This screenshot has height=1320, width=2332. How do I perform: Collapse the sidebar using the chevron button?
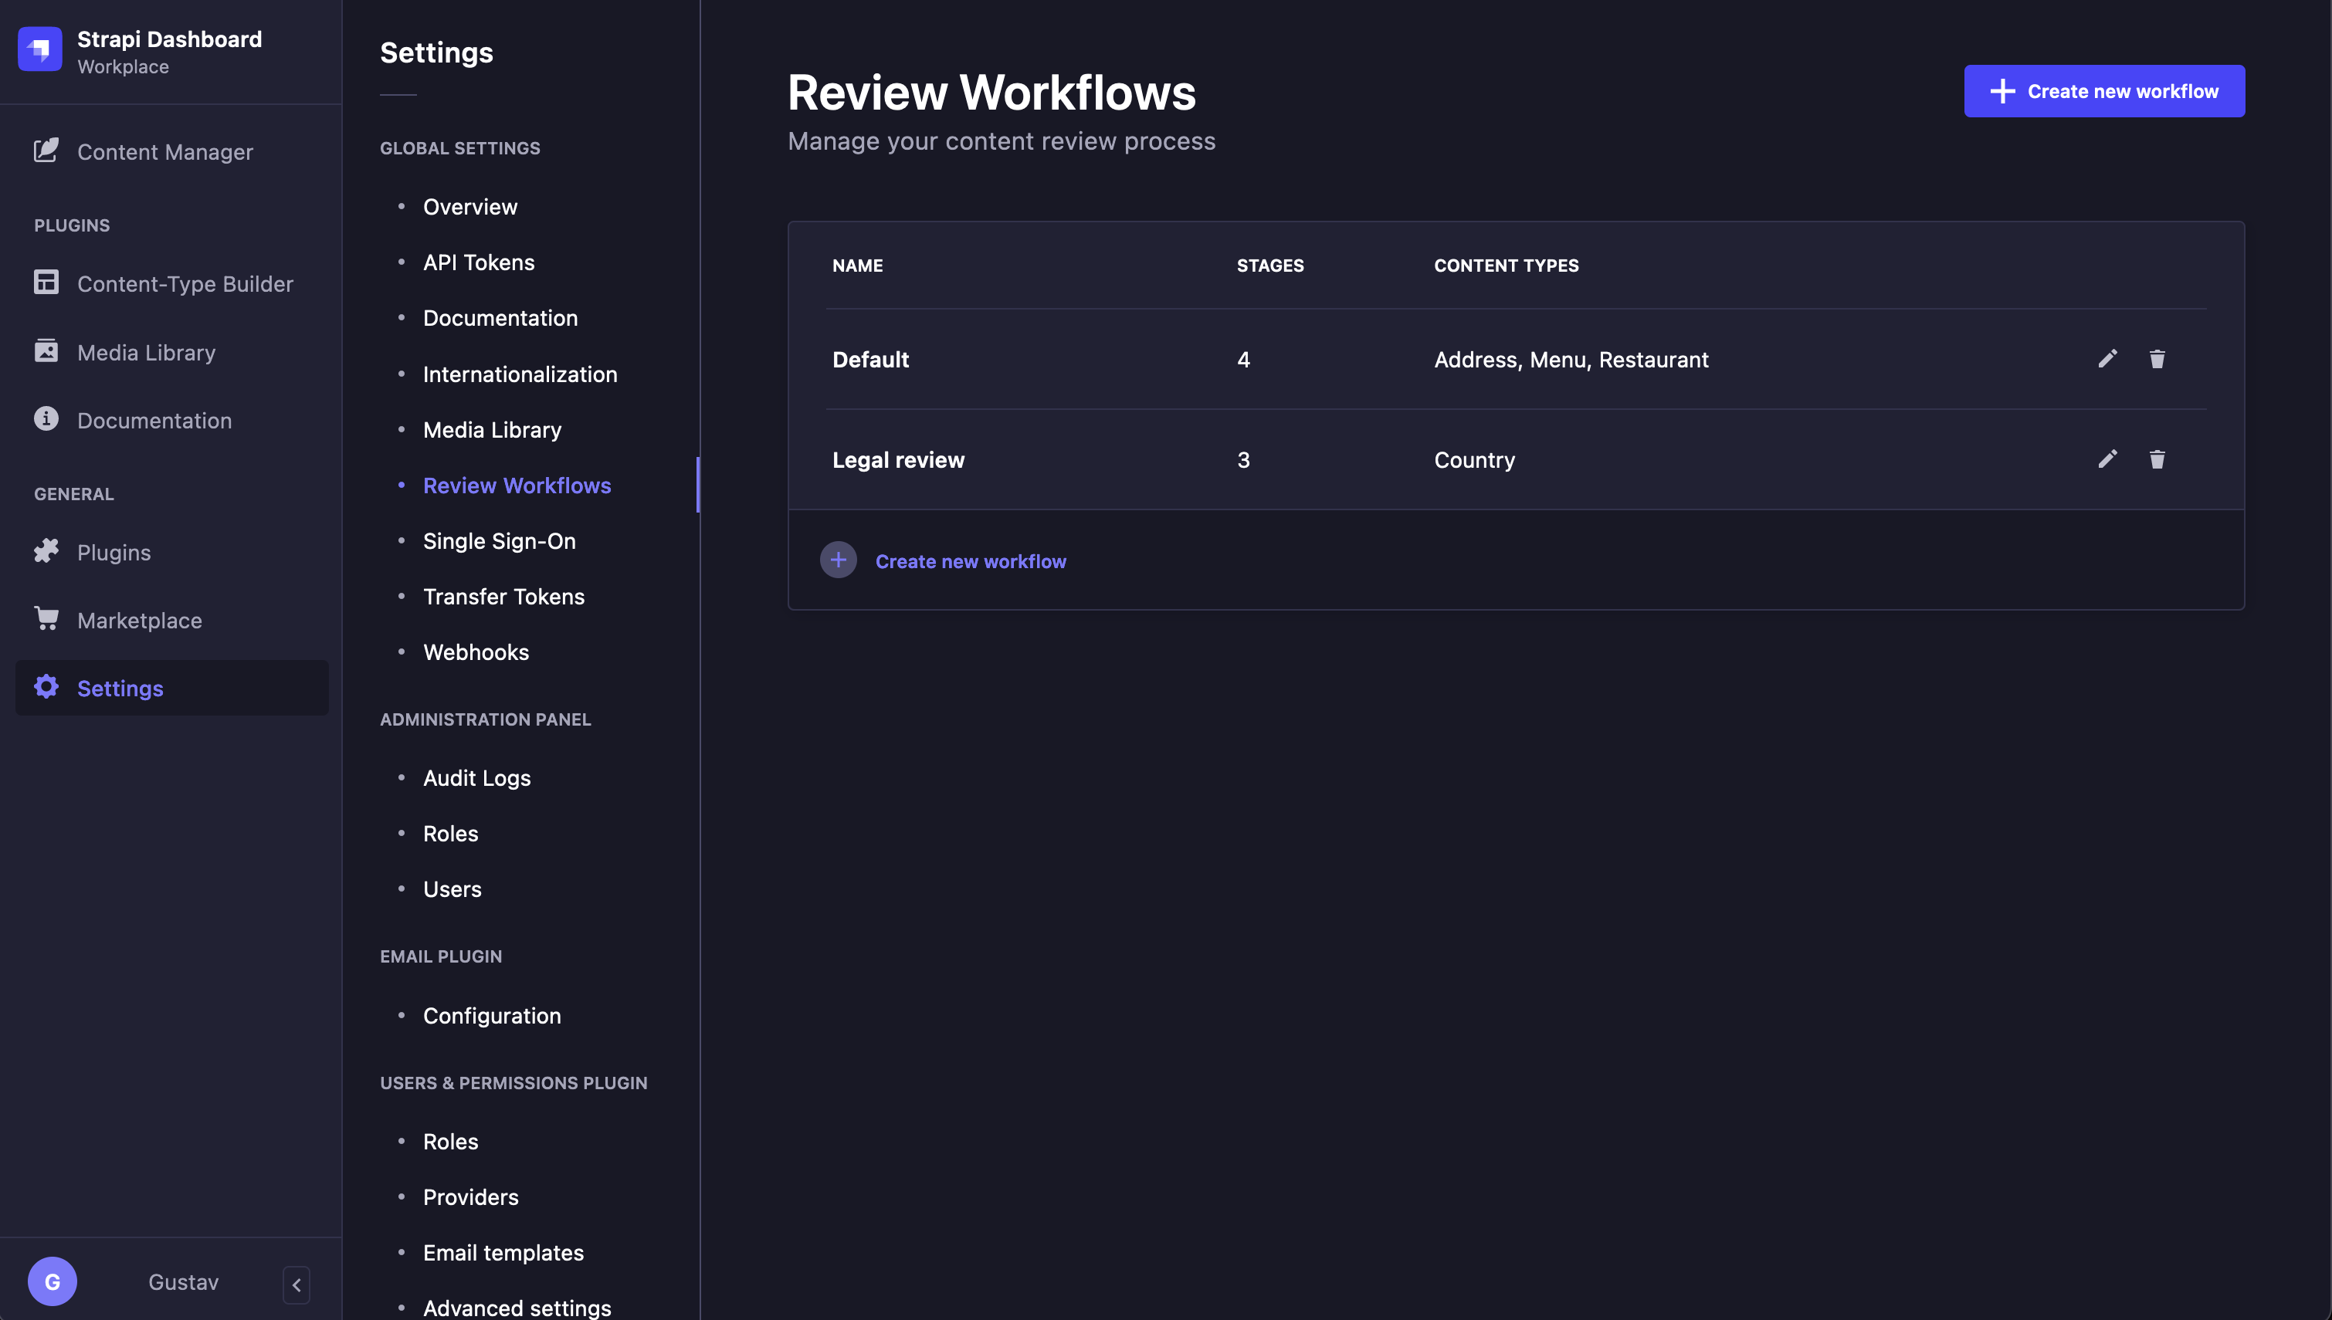[x=296, y=1284]
